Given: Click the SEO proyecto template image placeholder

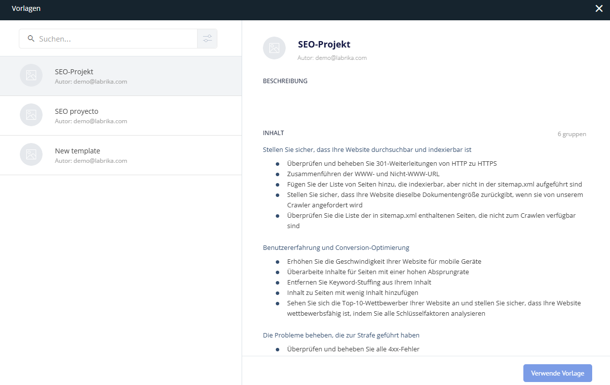Looking at the screenshot, I should point(31,115).
